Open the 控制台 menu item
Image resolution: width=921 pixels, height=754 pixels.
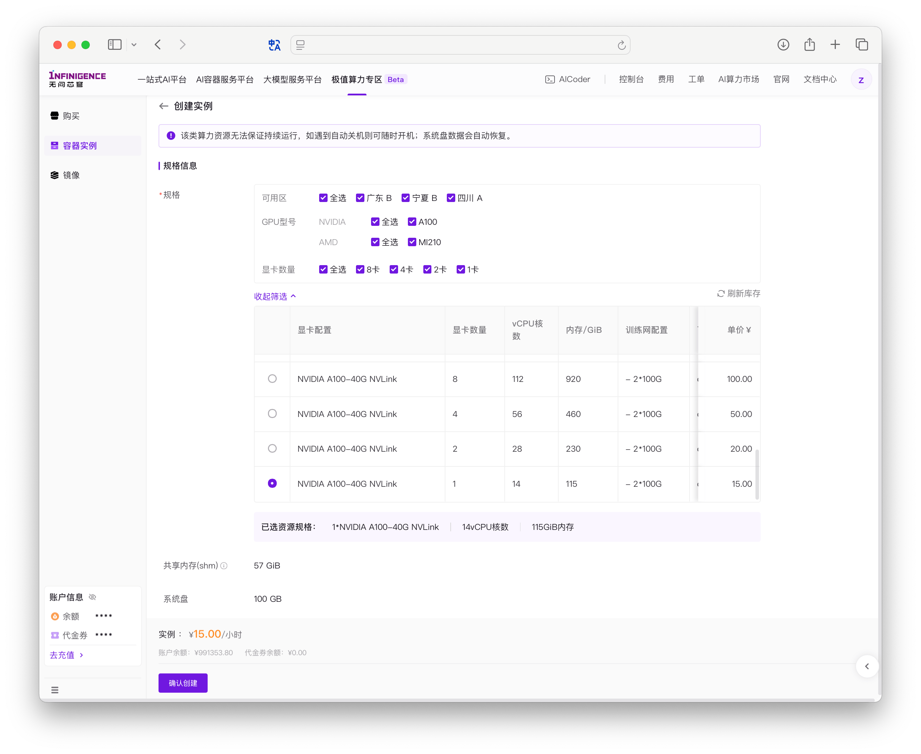(x=631, y=80)
